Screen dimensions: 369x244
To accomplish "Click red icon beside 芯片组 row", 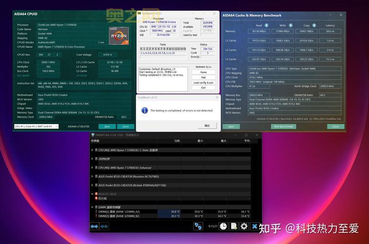I will point(96,198).
